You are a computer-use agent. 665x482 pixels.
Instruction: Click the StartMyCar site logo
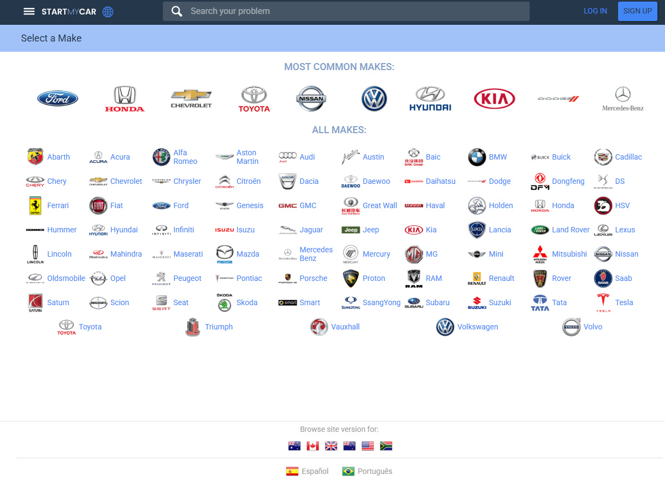pos(69,11)
